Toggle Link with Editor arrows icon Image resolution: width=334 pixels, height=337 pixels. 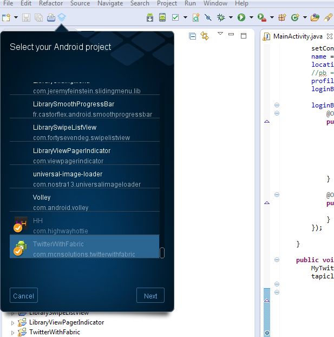(205, 36)
